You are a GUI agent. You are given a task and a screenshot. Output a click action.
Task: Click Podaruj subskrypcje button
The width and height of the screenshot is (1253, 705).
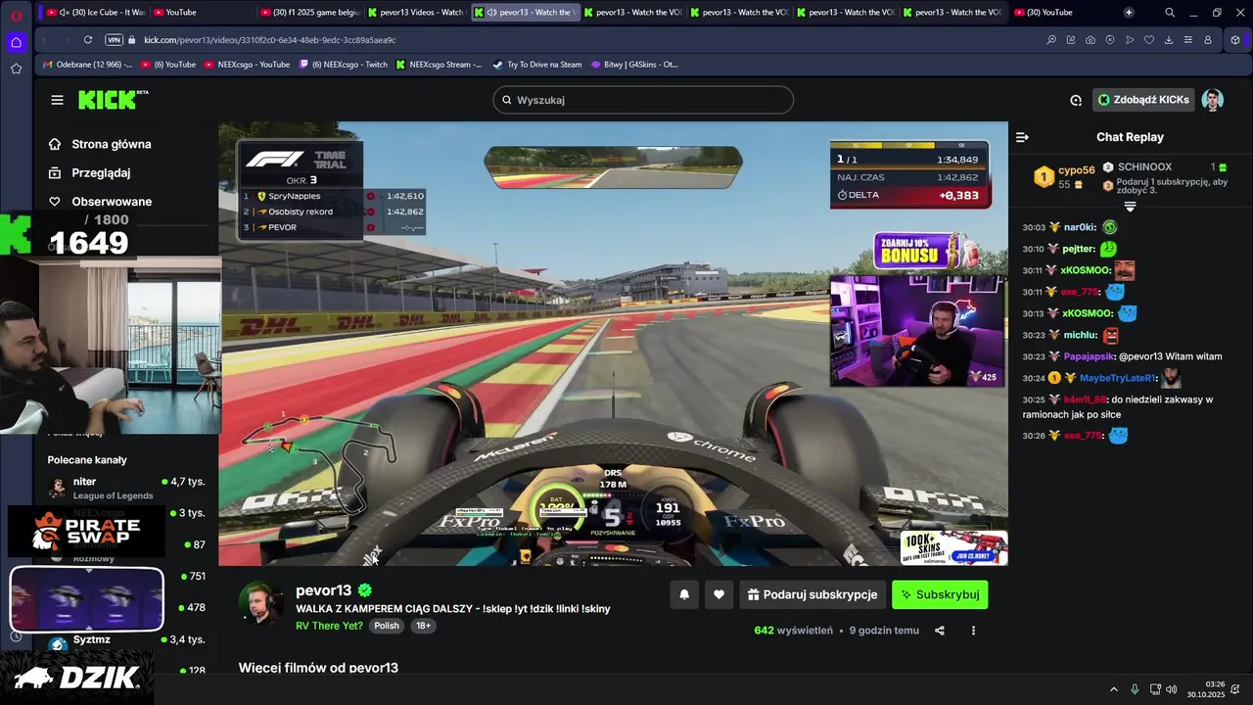pos(812,594)
